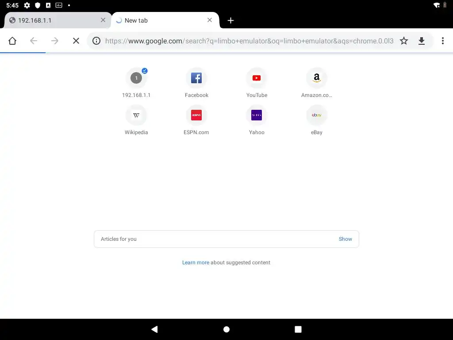Open a new tab with plus button

point(230,20)
